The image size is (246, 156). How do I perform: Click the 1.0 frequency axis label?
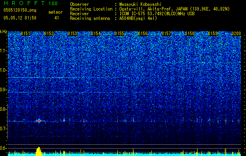(x=3, y=70)
